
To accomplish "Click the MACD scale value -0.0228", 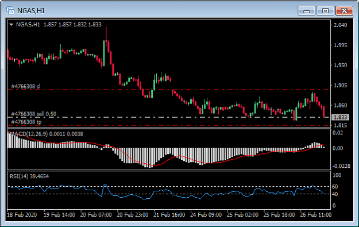I will point(341,166).
